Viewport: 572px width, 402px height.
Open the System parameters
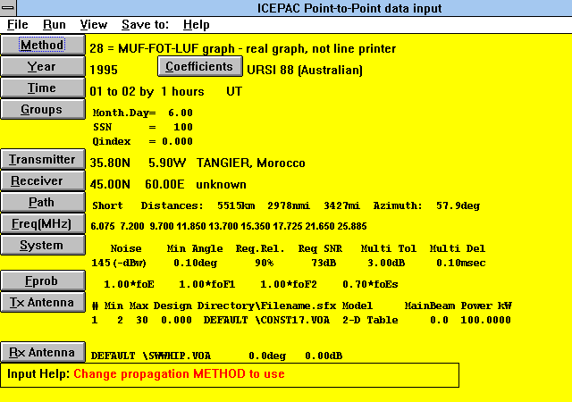coord(42,246)
